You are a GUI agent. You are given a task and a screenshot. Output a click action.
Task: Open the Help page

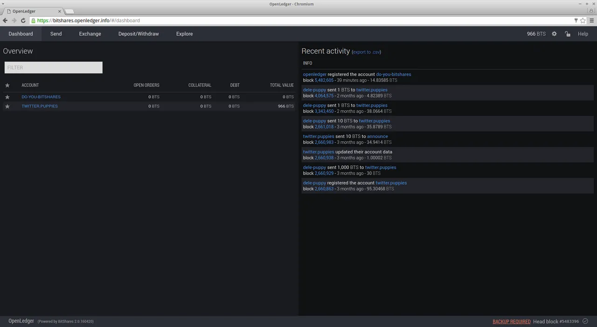pos(583,34)
